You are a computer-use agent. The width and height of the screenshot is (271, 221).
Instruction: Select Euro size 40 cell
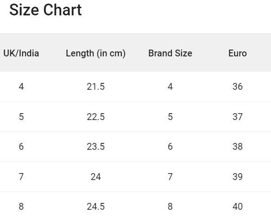tap(238, 207)
